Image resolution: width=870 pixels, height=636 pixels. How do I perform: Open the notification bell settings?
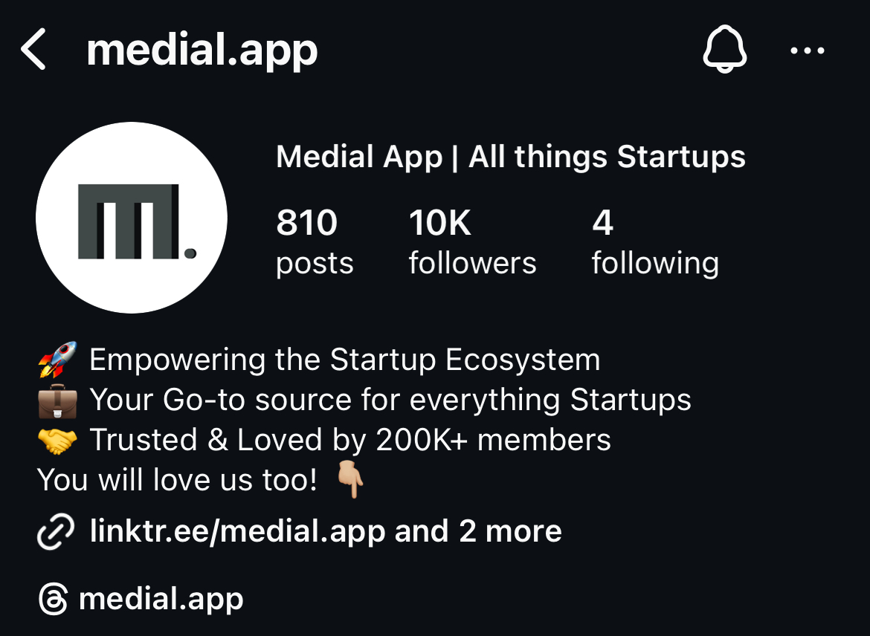tap(724, 49)
